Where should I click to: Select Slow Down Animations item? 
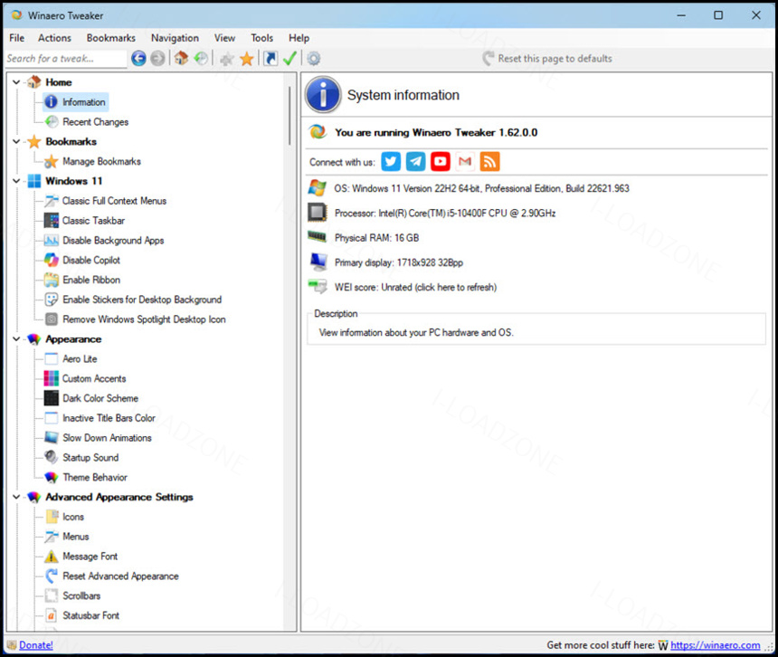click(107, 438)
